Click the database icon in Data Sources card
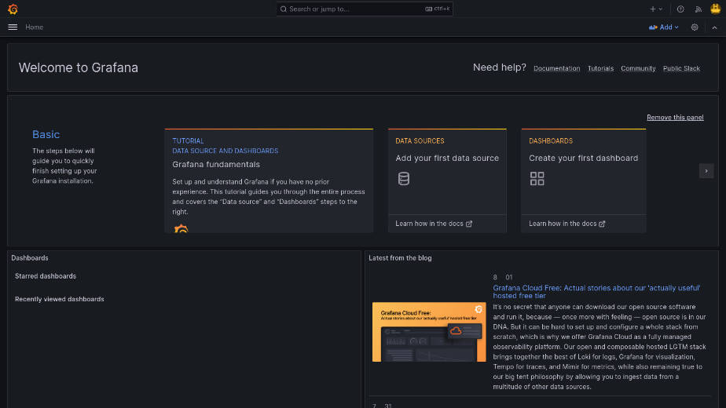The width and height of the screenshot is (726, 408). point(404,179)
